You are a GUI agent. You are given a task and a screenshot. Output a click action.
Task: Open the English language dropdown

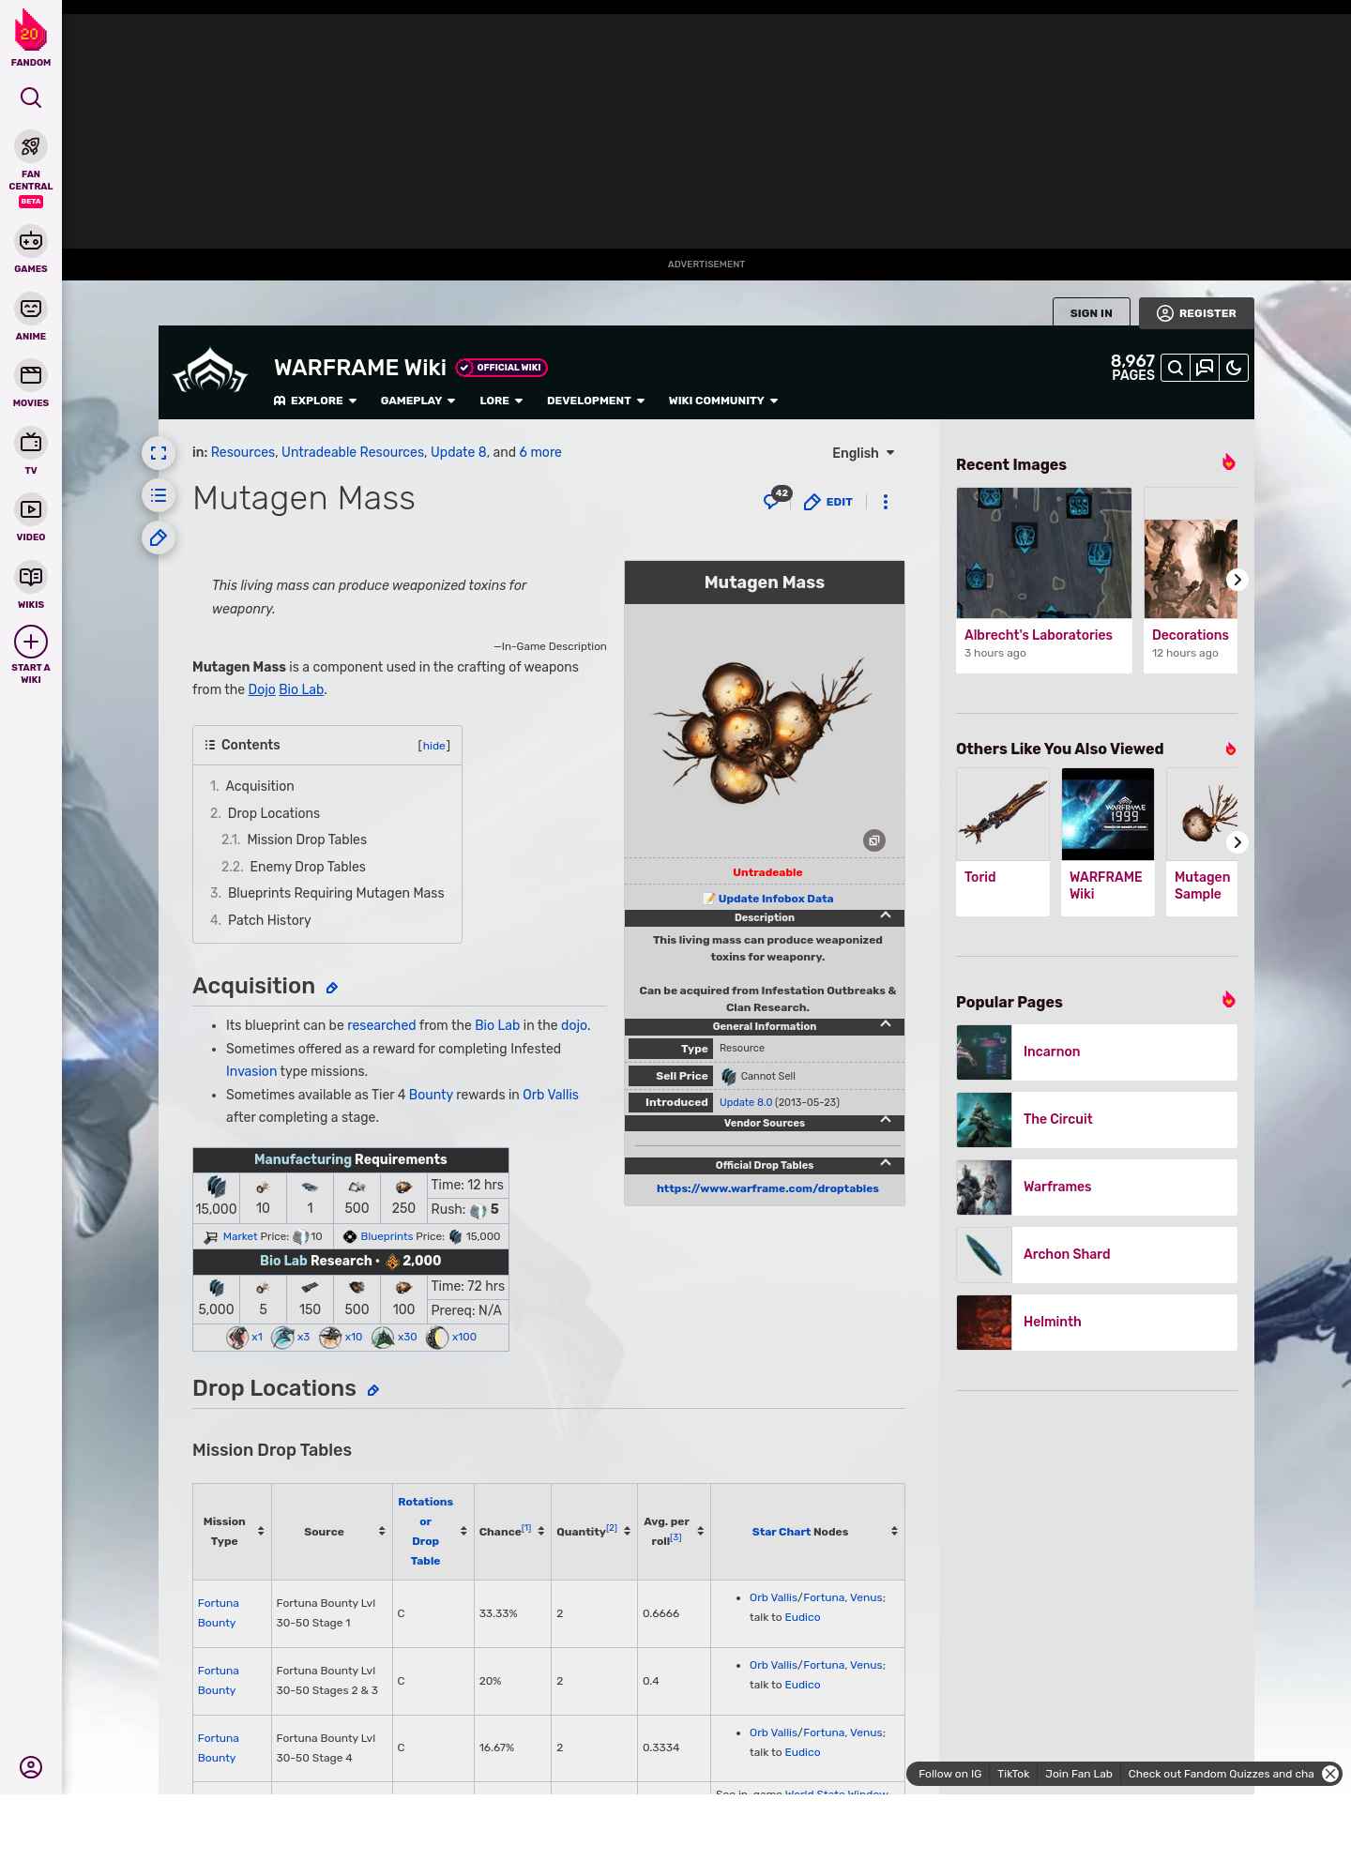tap(863, 453)
